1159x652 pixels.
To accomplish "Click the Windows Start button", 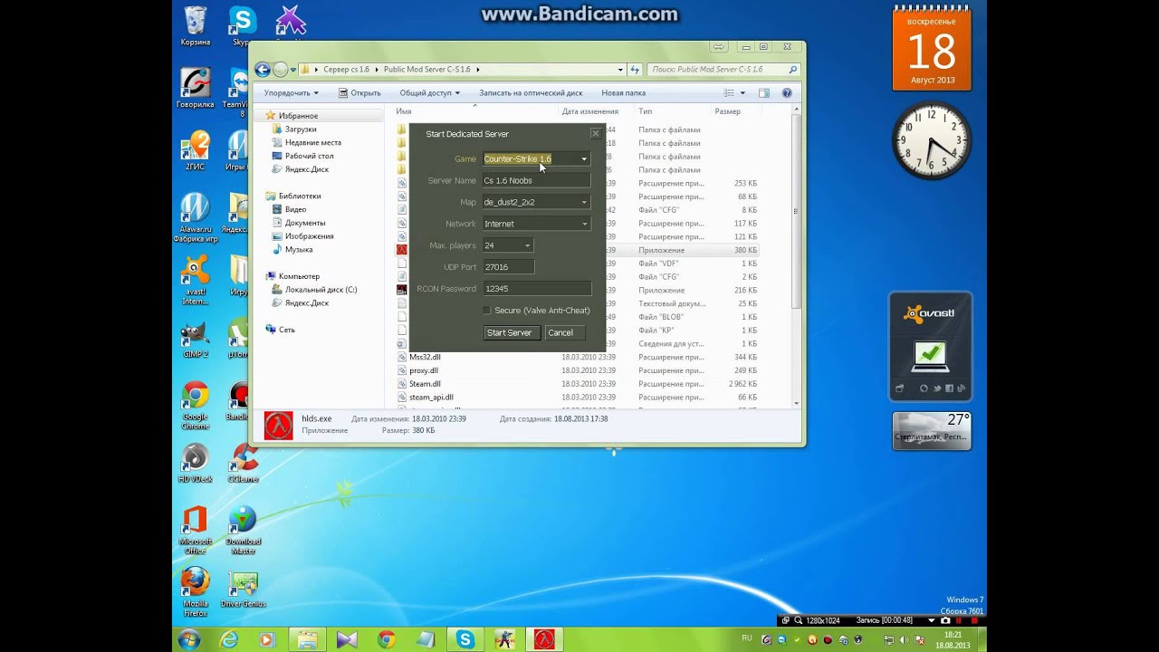I will point(189,639).
